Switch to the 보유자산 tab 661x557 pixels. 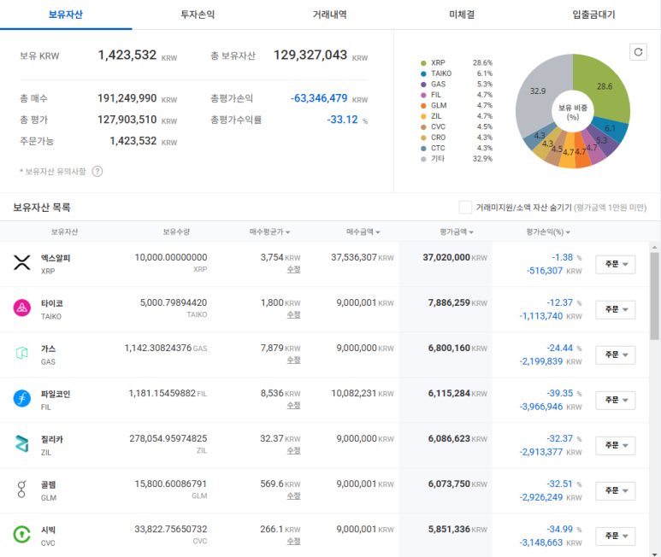(66, 15)
